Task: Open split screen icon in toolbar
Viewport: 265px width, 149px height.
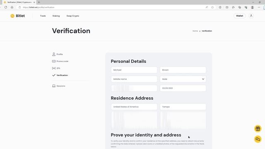Action: [x=227, y=7]
